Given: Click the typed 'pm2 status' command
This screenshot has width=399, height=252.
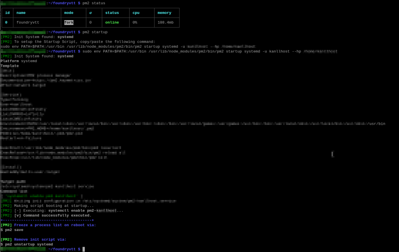Looking at the screenshot, I should (94, 3).
